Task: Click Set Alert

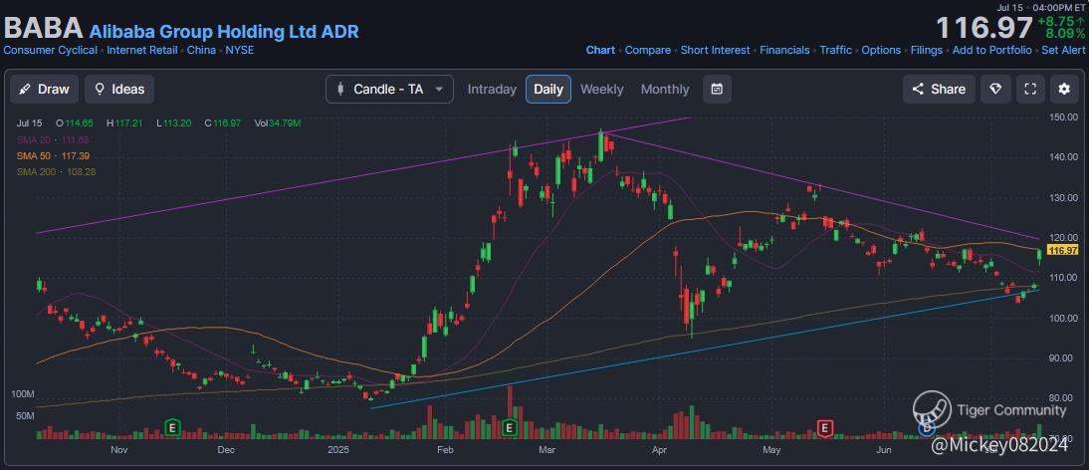Action: [1063, 50]
